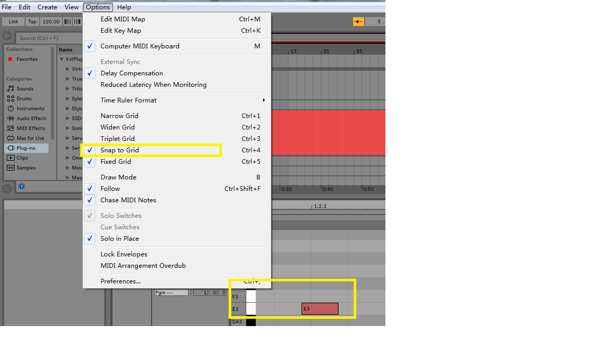Screen dimensions: 600x337
Task: Toggle Computer MIDI Keyboard off
Action: (140, 46)
